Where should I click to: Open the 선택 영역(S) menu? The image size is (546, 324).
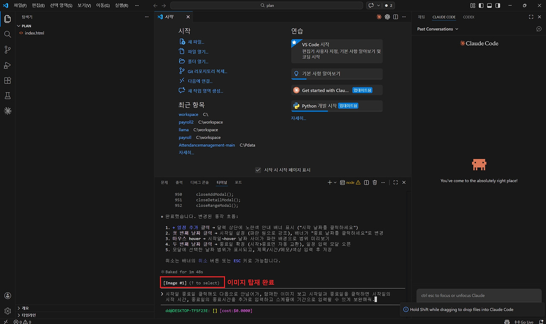click(x=61, y=6)
